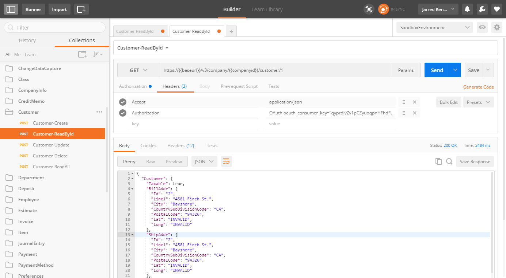
Task: Click the Params button
Action: pyautogui.click(x=406, y=70)
